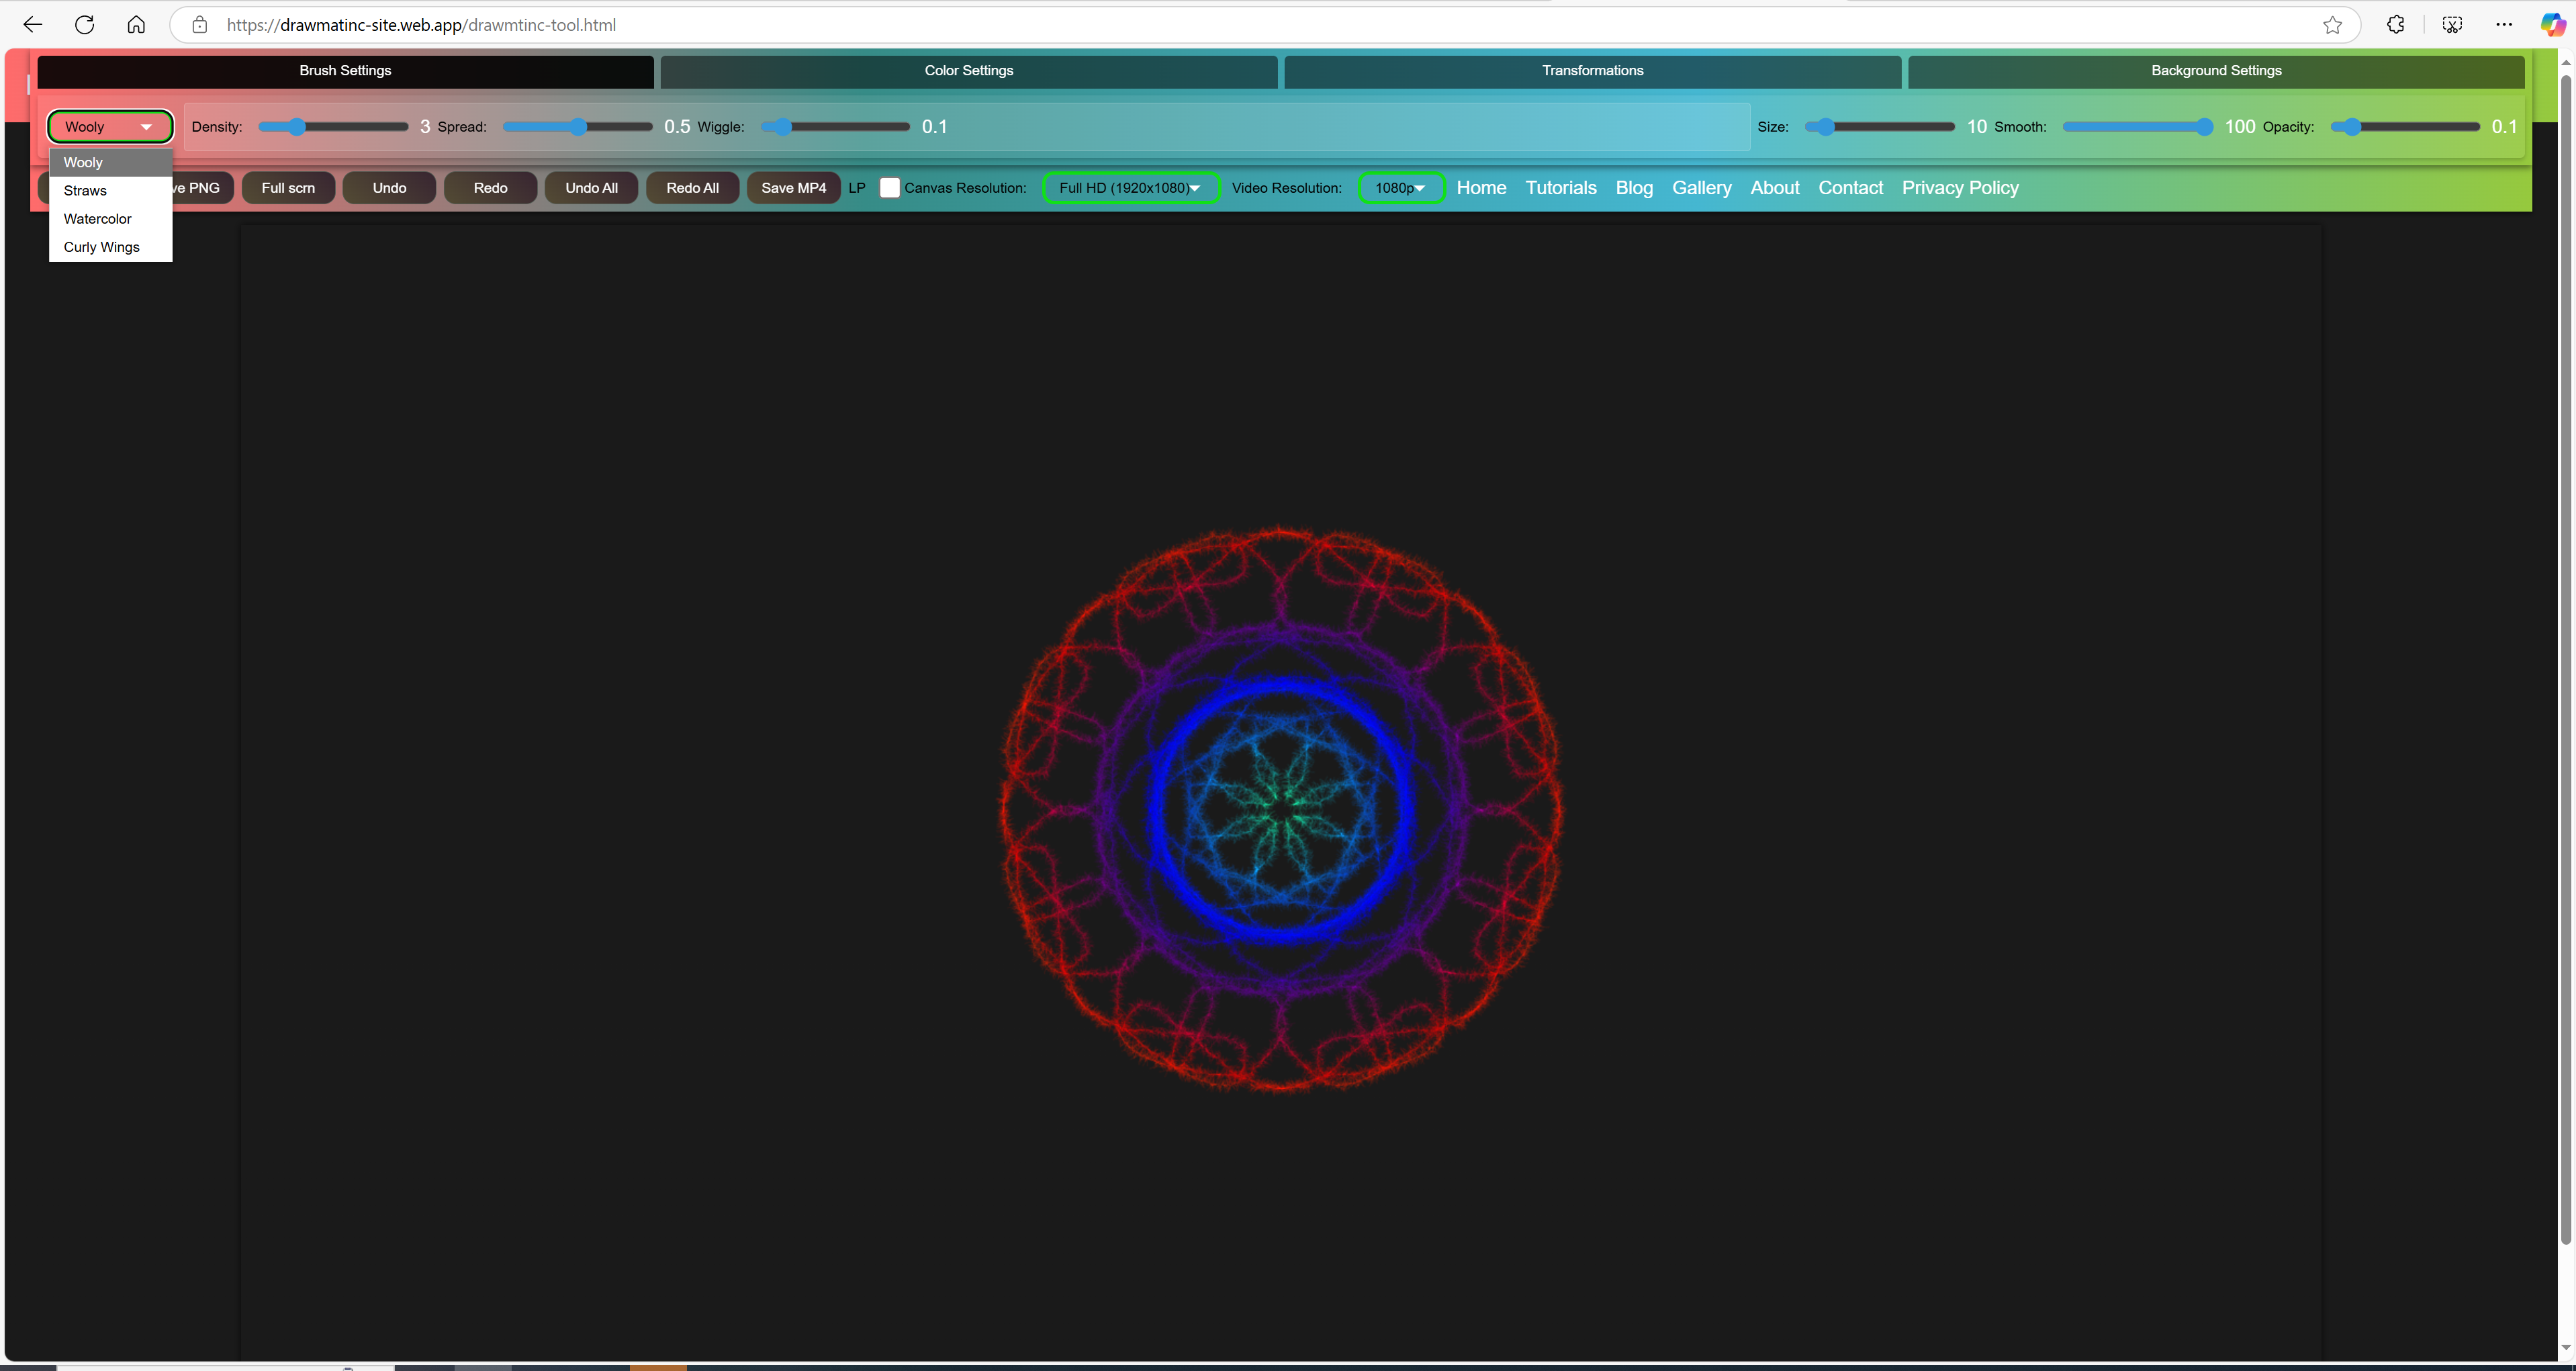The width and height of the screenshot is (2576, 1371).
Task: Open the About link
Action: (x=1774, y=188)
